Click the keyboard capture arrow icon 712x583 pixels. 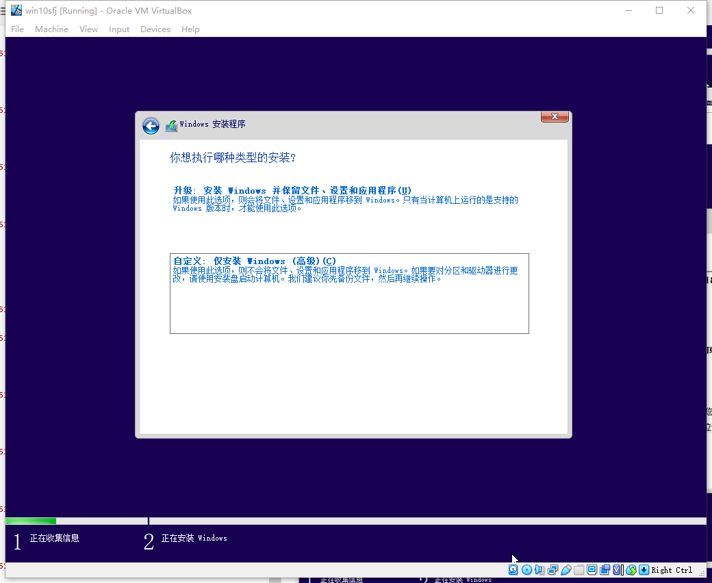(x=644, y=570)
